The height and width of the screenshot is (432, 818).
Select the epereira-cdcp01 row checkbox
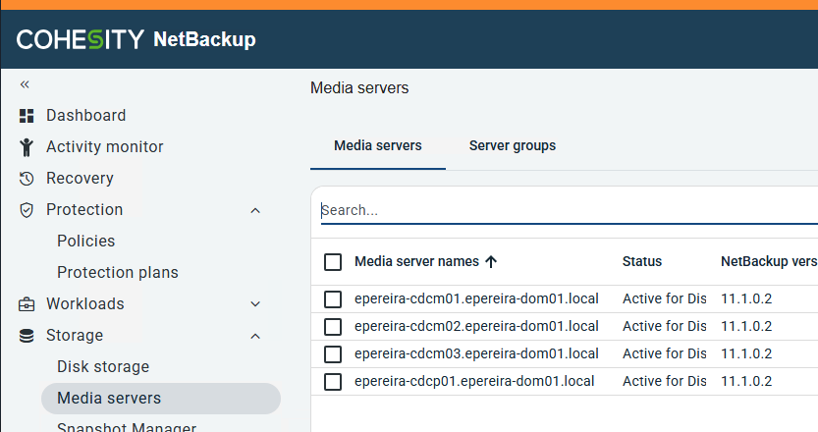(333, 381)
